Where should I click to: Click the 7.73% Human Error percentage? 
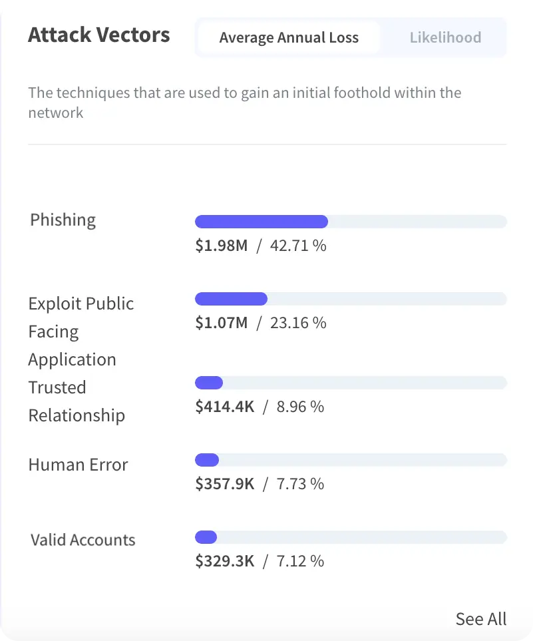(x=299, y=484)
